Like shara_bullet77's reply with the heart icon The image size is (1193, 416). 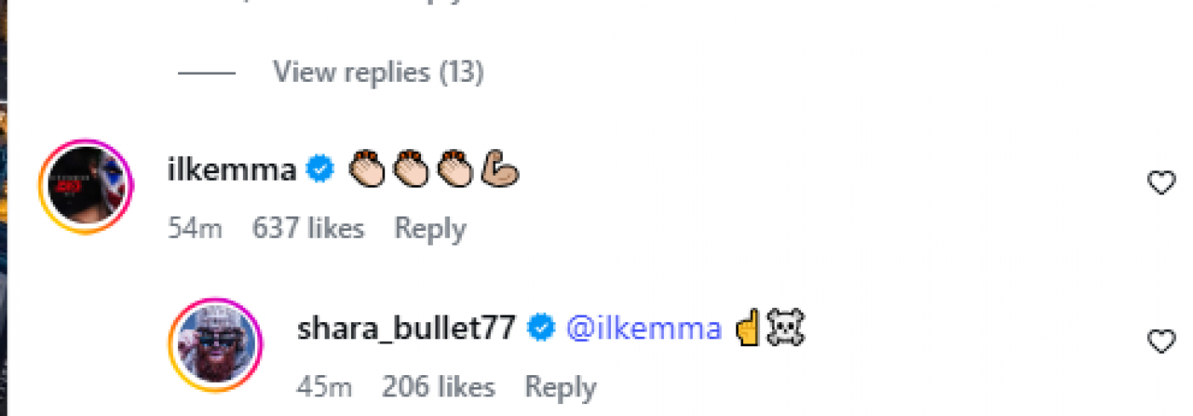click(x=1161, y=342)
